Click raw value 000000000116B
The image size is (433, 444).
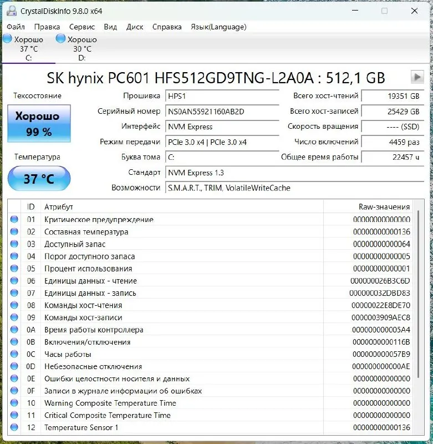click(381, 342)
